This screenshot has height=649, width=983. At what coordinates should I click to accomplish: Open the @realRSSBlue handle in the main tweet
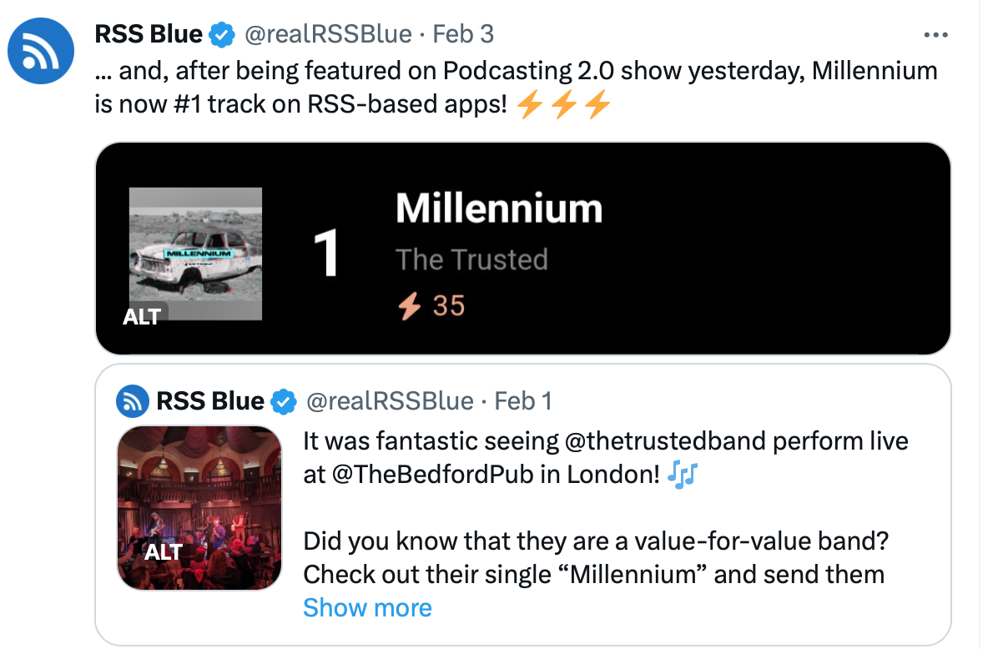(x=327, y=34)
